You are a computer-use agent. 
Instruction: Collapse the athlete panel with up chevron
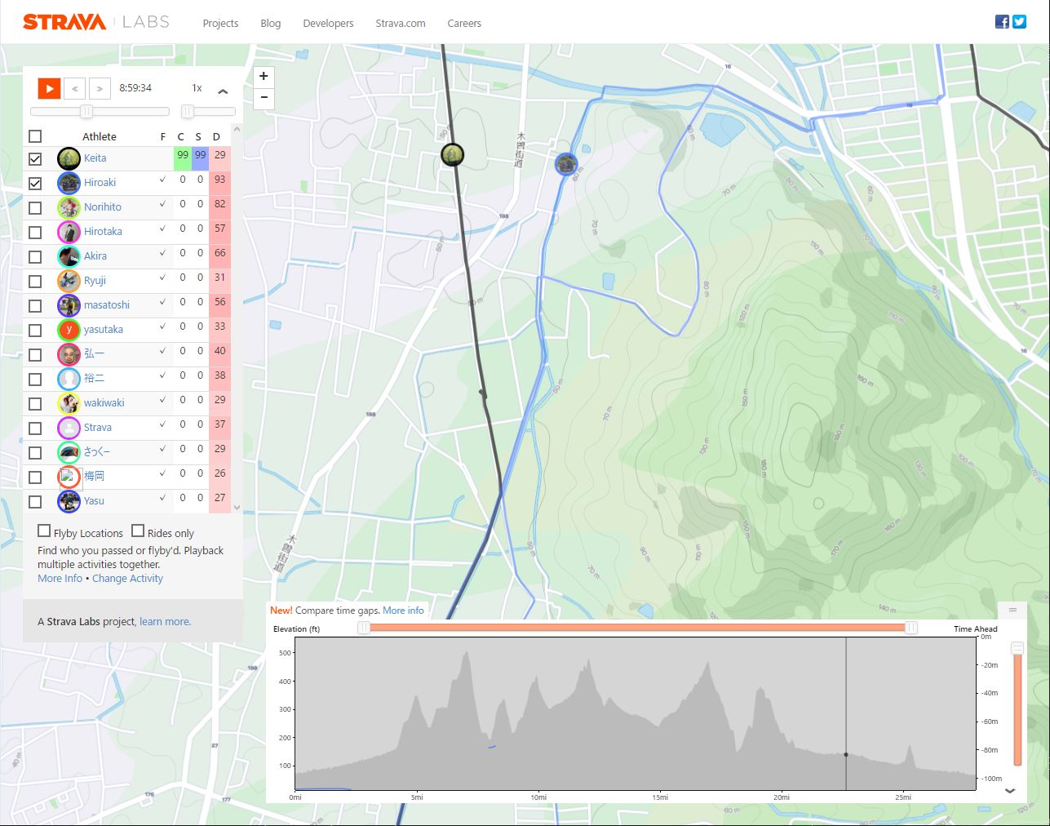click(x=223, y=91)
